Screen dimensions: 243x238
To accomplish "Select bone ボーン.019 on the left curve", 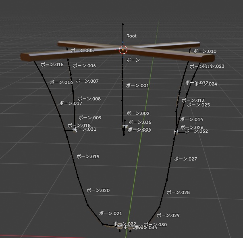I will 88,157.
